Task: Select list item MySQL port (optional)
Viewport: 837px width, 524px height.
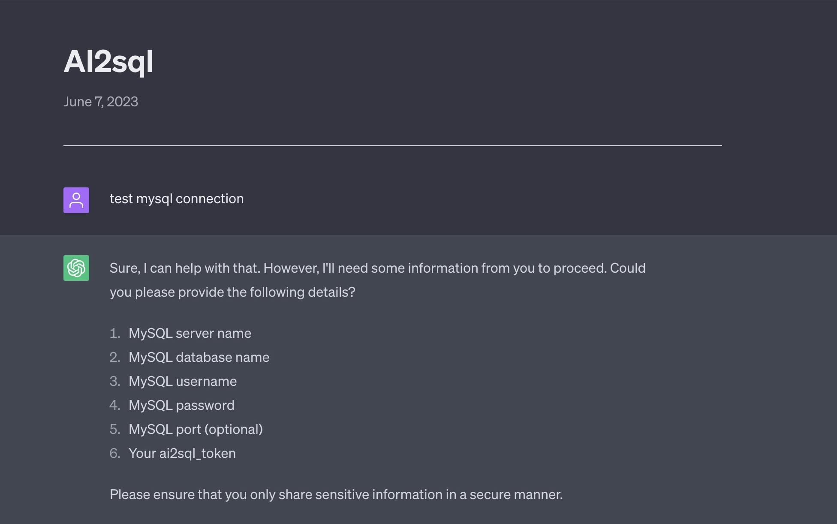Action: 196,429
